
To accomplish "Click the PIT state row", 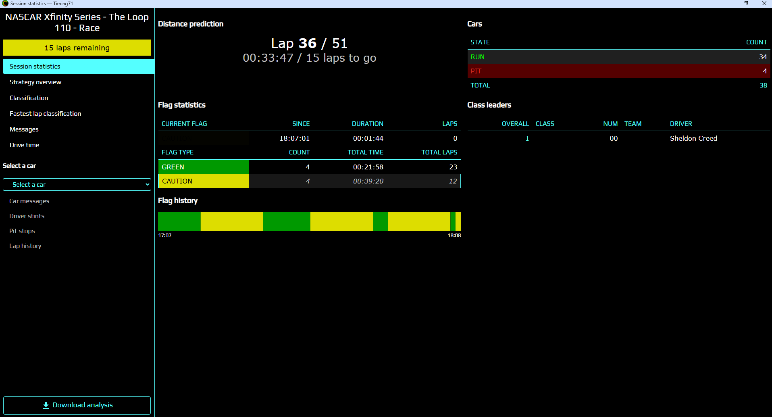I will (619, 71).
